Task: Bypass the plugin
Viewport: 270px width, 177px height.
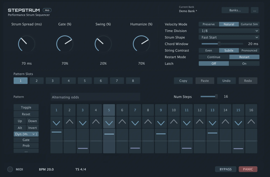Action: click(226, 169)
